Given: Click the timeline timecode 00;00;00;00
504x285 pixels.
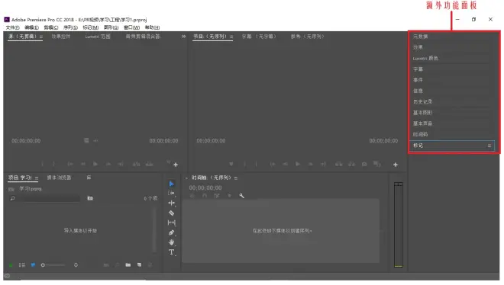Looking at the screenshot, I should 205,188.
